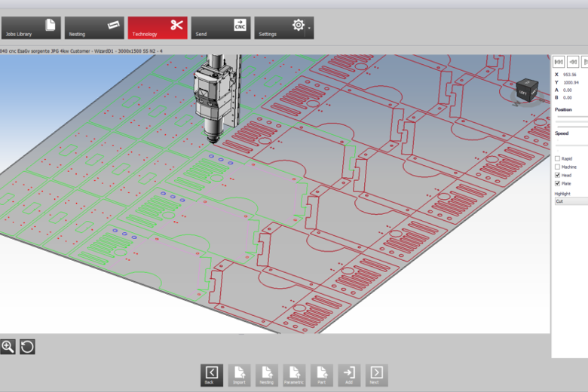The width and height of the screenshot is (588, 392).
Task: Open the Parametric parts icon
Action: coord(293,375)
